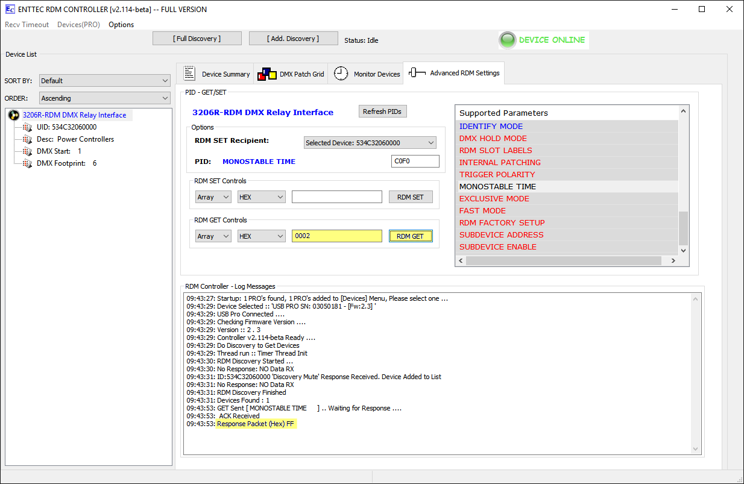The image size is (744, 484).
Task: Open the Options menu
Action: point(121,25)
